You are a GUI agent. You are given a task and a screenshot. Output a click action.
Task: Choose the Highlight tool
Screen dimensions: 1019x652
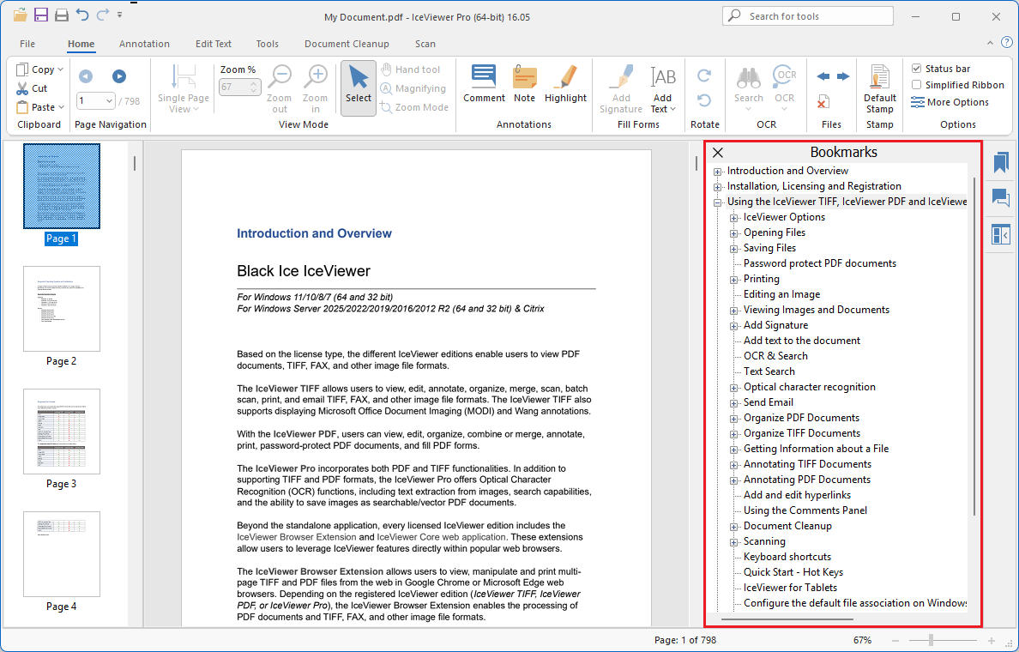coord(565,84)
